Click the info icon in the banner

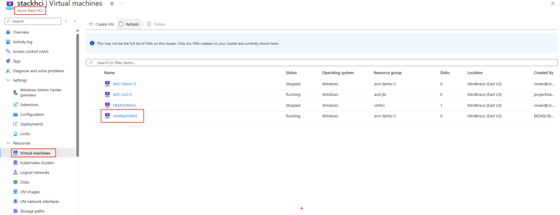click(92, 43)
